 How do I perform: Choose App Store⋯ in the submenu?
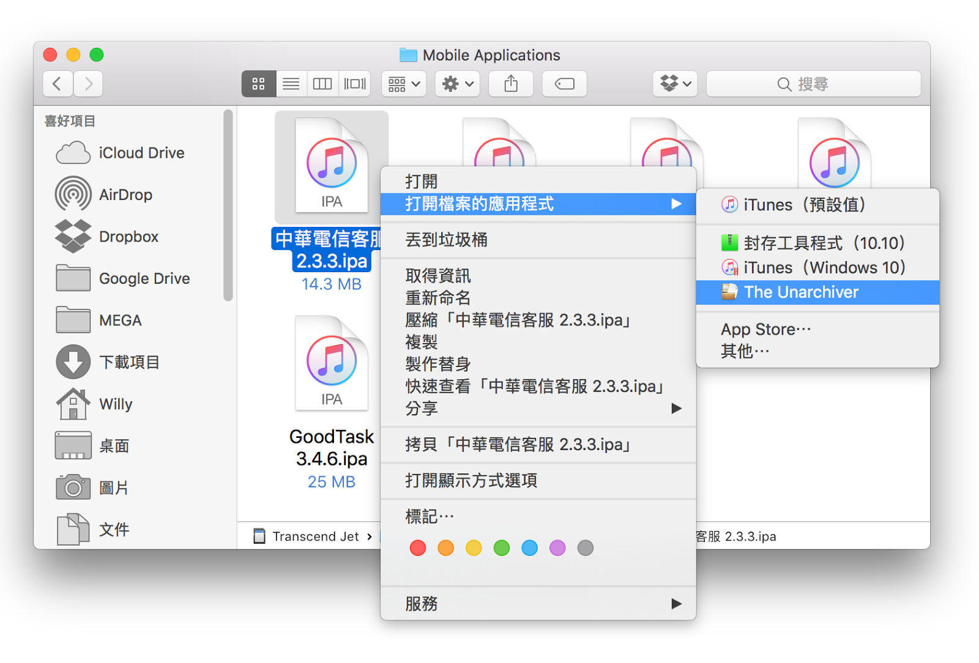click(x=817, y=329)
